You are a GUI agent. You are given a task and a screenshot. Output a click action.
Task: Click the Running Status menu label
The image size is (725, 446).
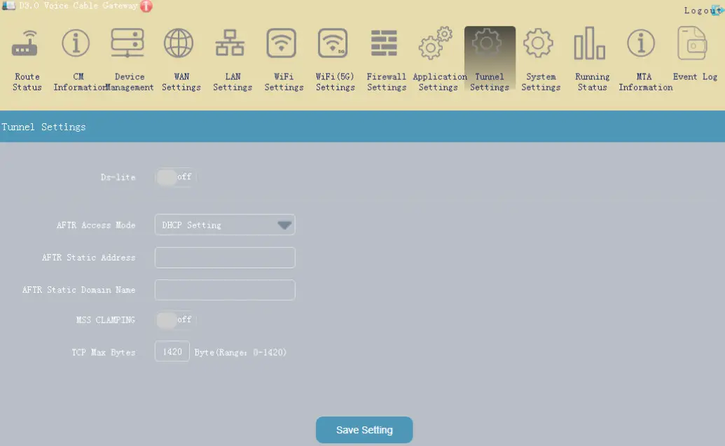[593, 82]
